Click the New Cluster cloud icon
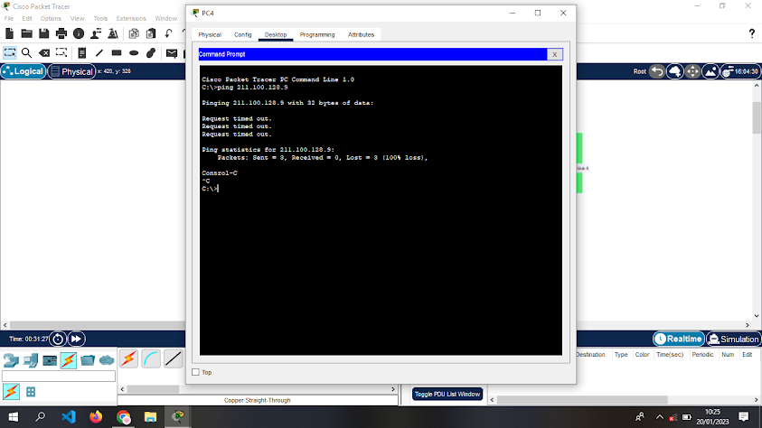 675,71
